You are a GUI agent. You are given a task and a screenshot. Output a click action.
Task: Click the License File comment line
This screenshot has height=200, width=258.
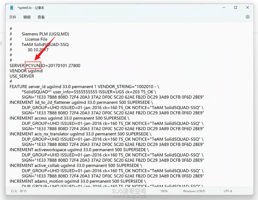coord(36,39)
